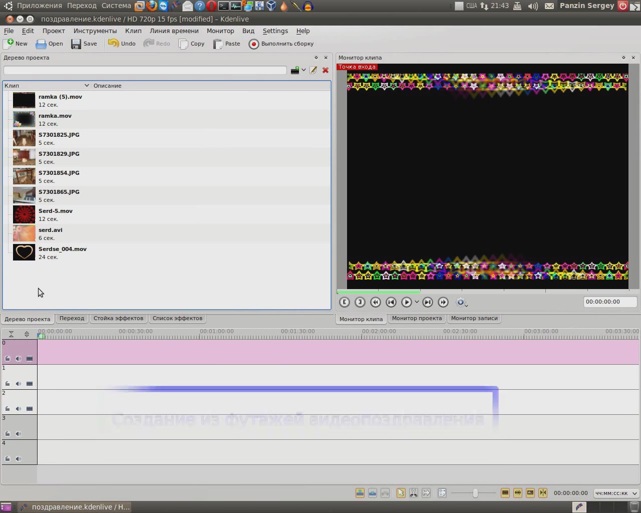This screenshot has width=641, height=513.
Task: Open the clip monitor settings gear
Action: [x=461, y=302]
